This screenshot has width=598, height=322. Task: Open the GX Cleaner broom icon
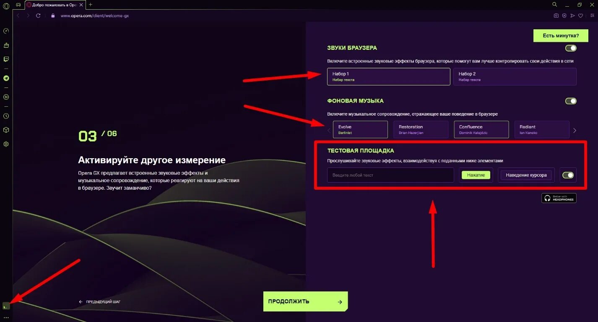[x=6, y=45]
